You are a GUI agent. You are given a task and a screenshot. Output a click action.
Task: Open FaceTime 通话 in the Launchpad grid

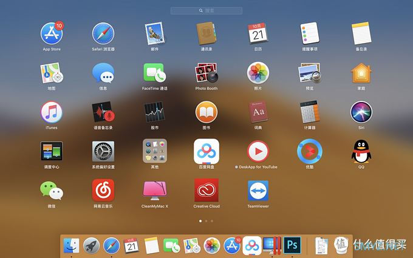coord(155,73)
